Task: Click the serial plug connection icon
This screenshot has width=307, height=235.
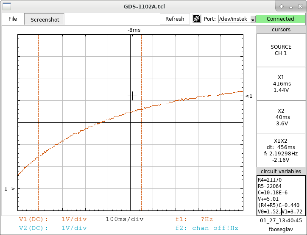Action: (197, 19)
